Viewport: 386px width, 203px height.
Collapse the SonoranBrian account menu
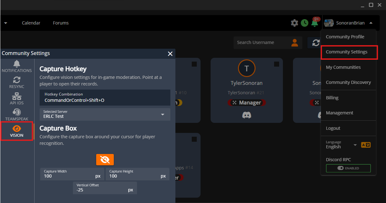click(371, 23)
